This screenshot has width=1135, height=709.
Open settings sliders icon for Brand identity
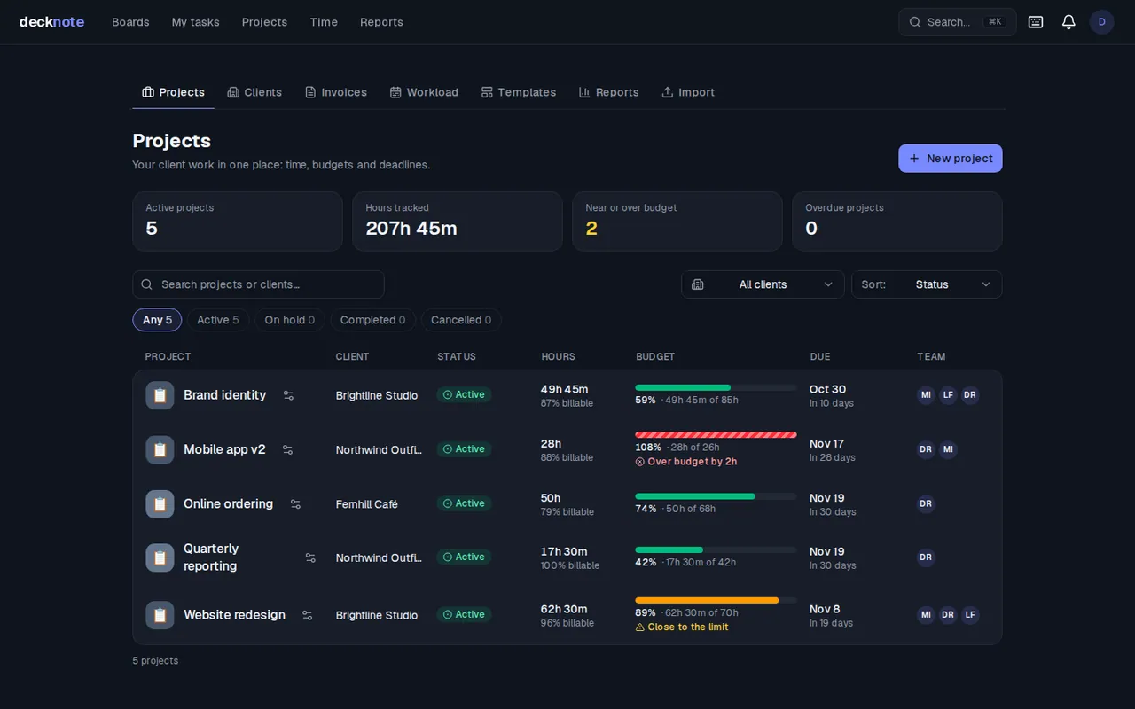pos(288,395)
